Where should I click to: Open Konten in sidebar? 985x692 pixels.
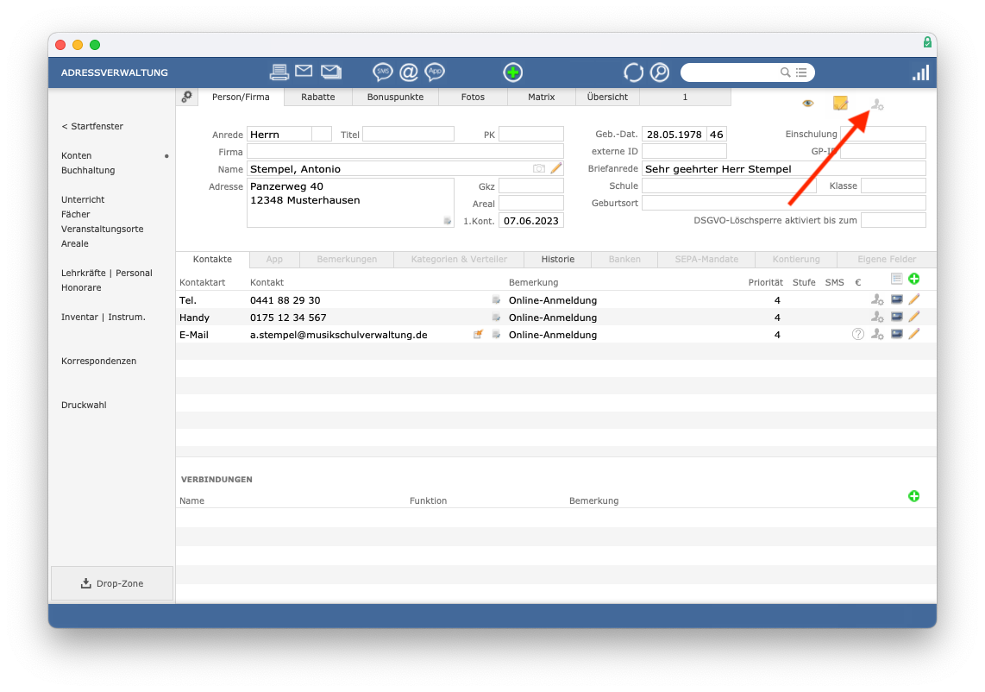77,156
